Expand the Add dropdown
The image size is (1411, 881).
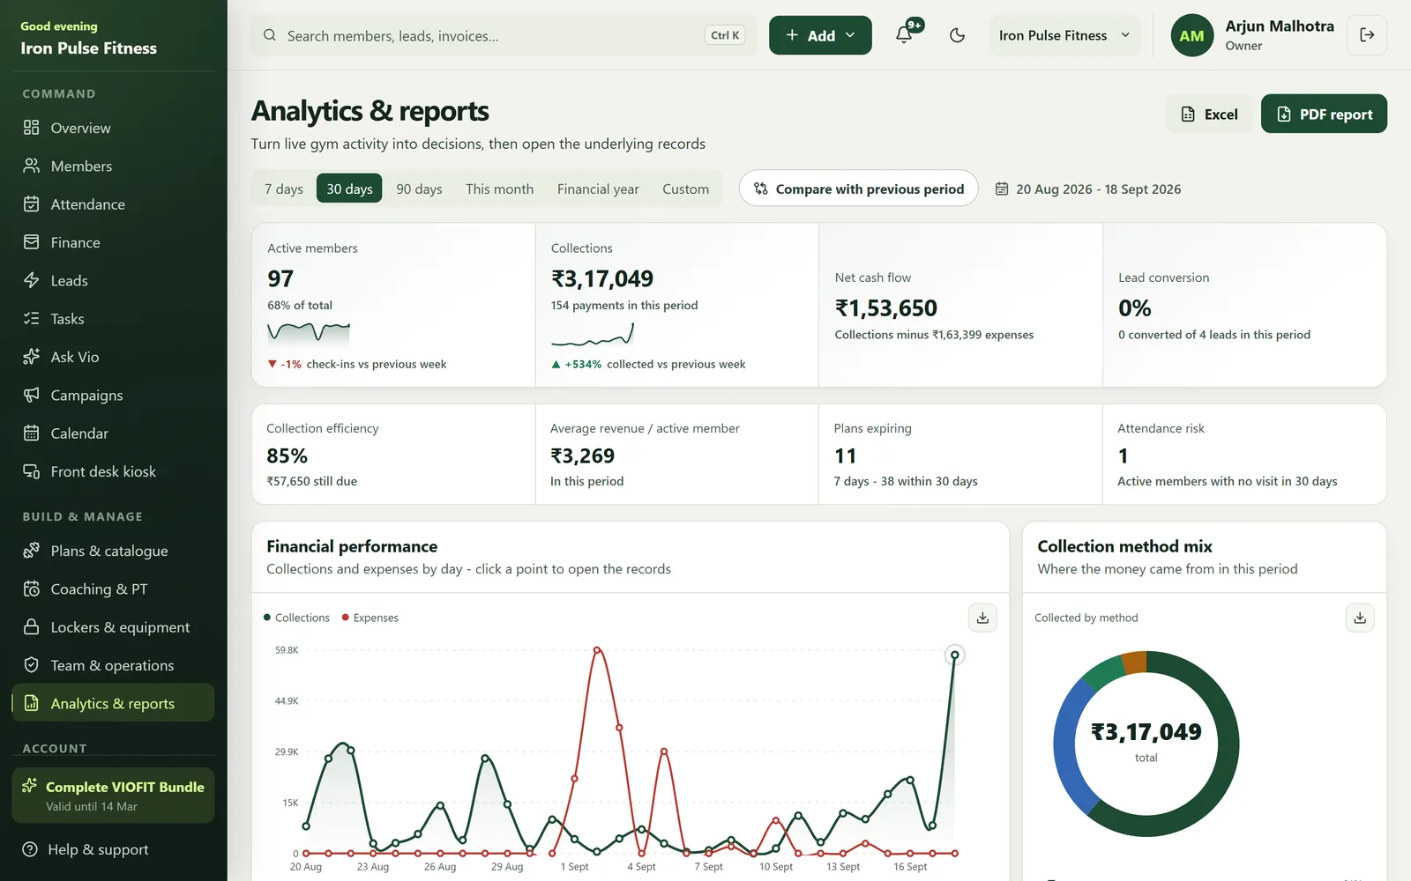pos(820,35)
